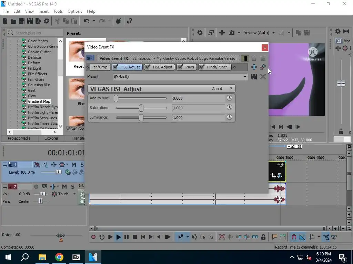Animate the Luminance parameter
Viewport: 353px width, 264px height.
pos(229,117)
